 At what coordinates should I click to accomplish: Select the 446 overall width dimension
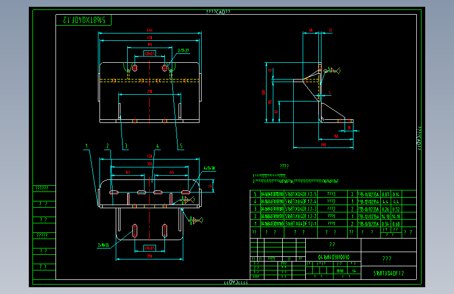[x=149, y=30]
